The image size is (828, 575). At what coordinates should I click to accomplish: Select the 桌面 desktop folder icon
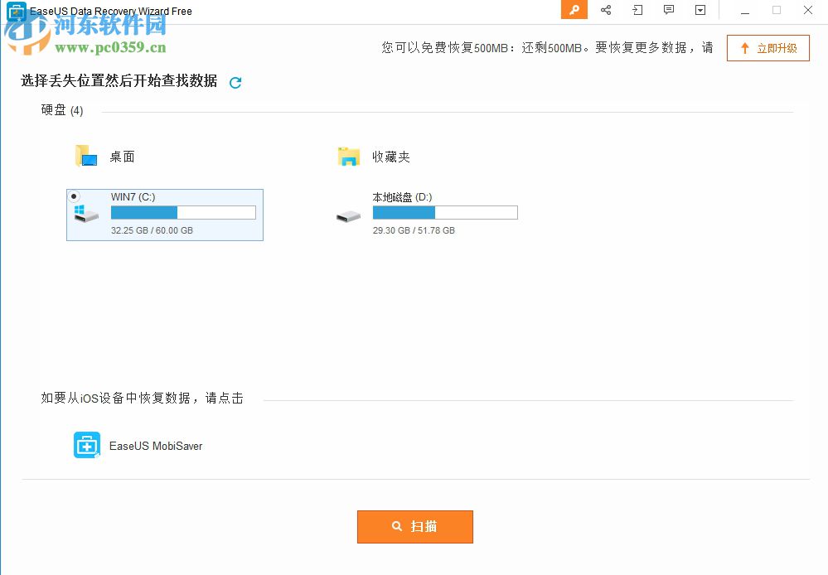point(86,154)
